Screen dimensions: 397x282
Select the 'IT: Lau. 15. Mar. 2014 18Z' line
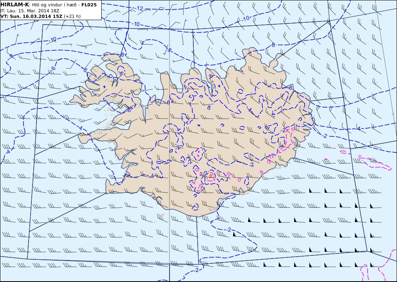[30, 11]
